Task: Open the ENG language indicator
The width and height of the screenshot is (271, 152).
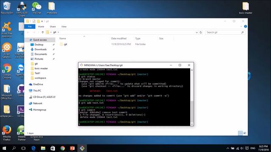Action: click(253, 148)
